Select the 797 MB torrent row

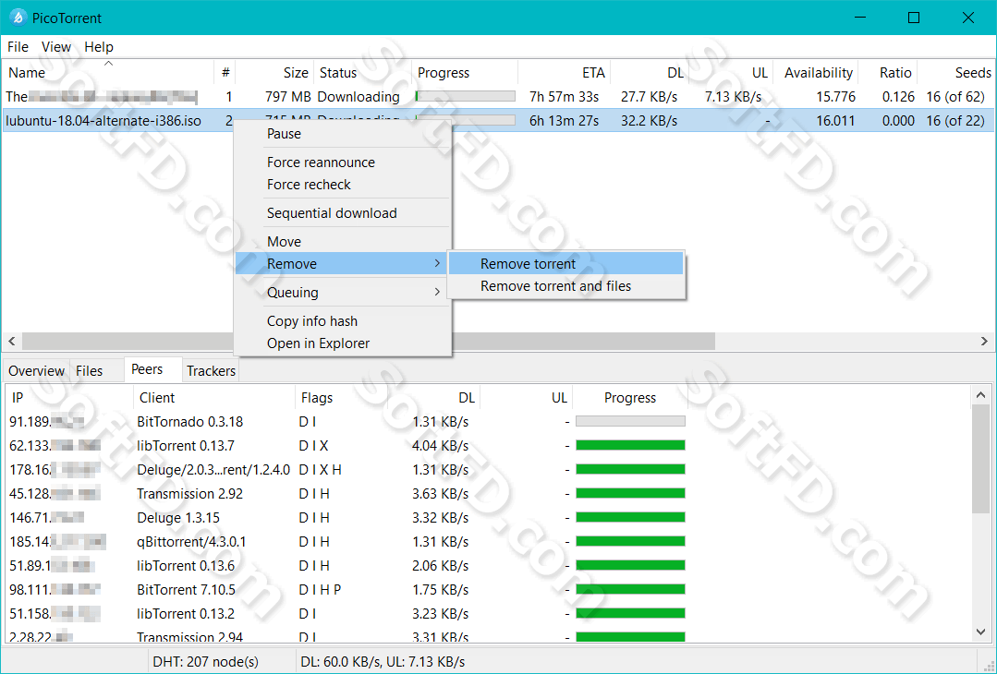[x=498, y=97]
